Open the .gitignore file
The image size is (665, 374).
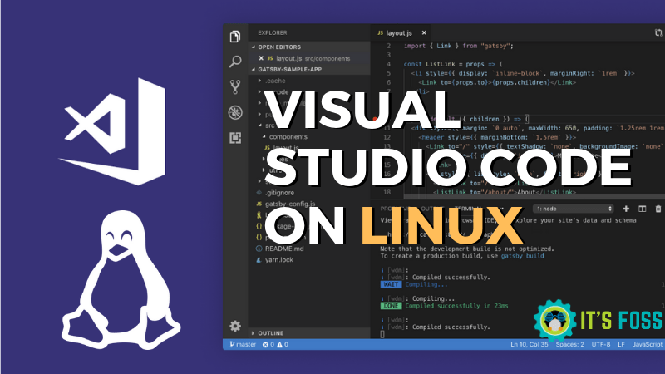(x=279, y=193)
